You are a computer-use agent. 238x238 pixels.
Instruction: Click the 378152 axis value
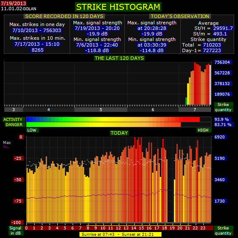coord(223,83)
